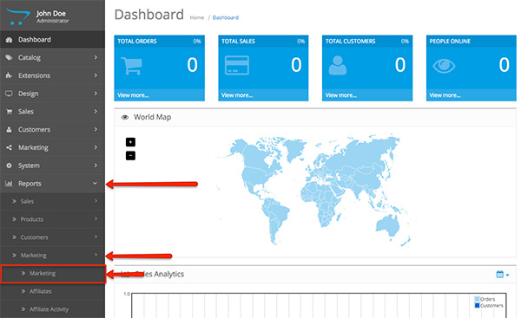This screenshot has height=318, width=521.
Task: Open Affiliates report item
Action: click(52, 291)
